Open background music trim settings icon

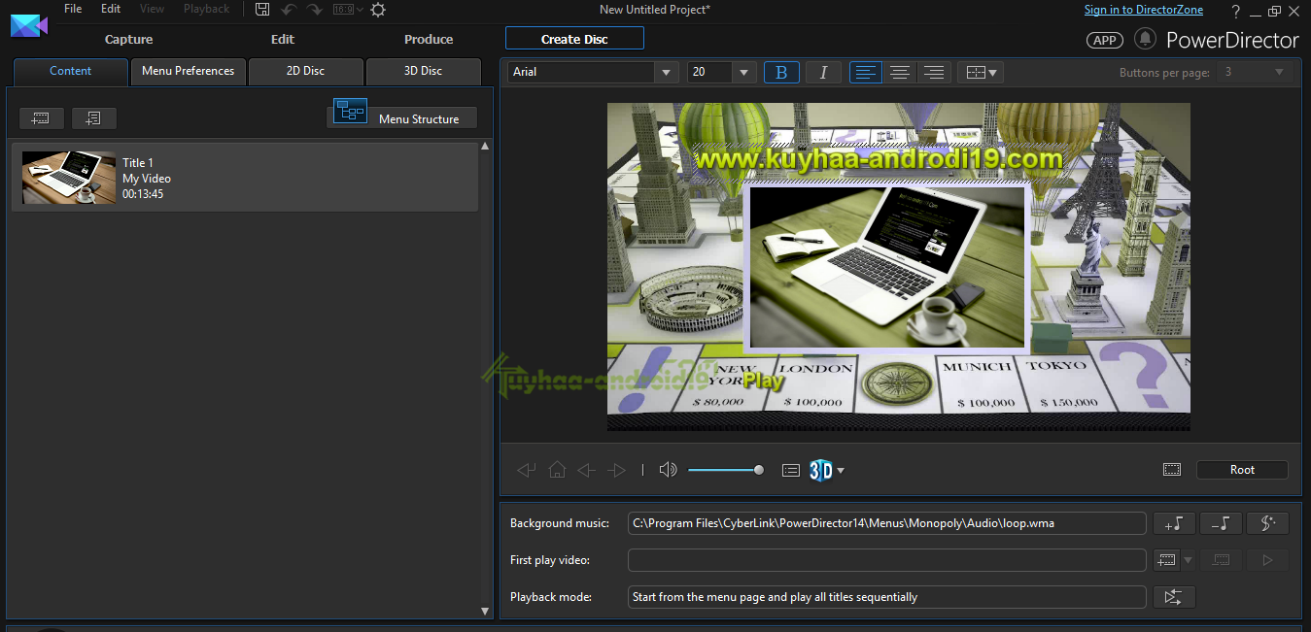pyautogui.click(x=1267, y=523)
